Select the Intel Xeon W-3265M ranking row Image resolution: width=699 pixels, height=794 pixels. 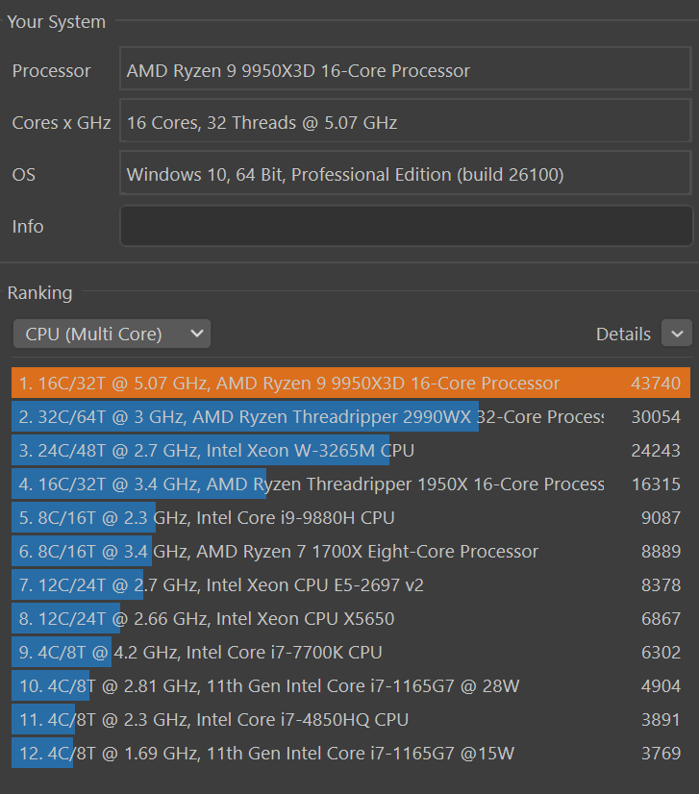(351, 450)
